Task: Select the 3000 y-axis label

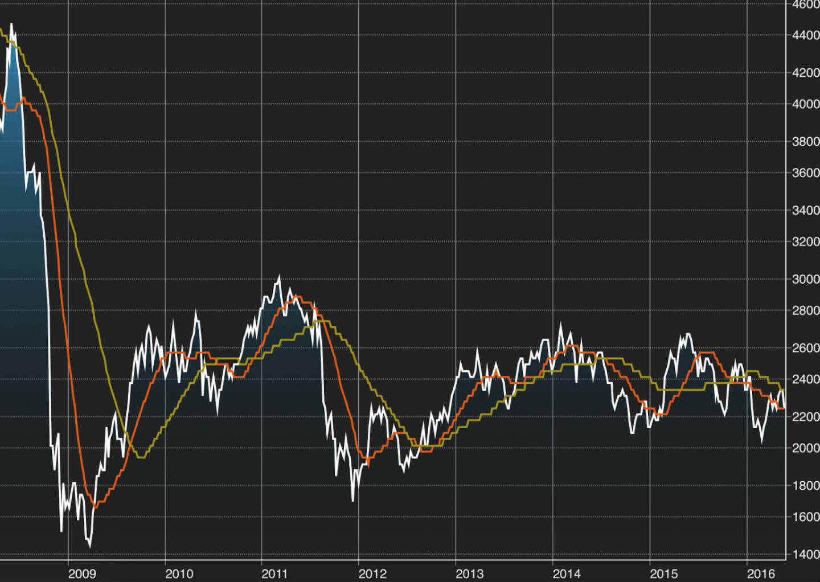Action: [805, 279]
